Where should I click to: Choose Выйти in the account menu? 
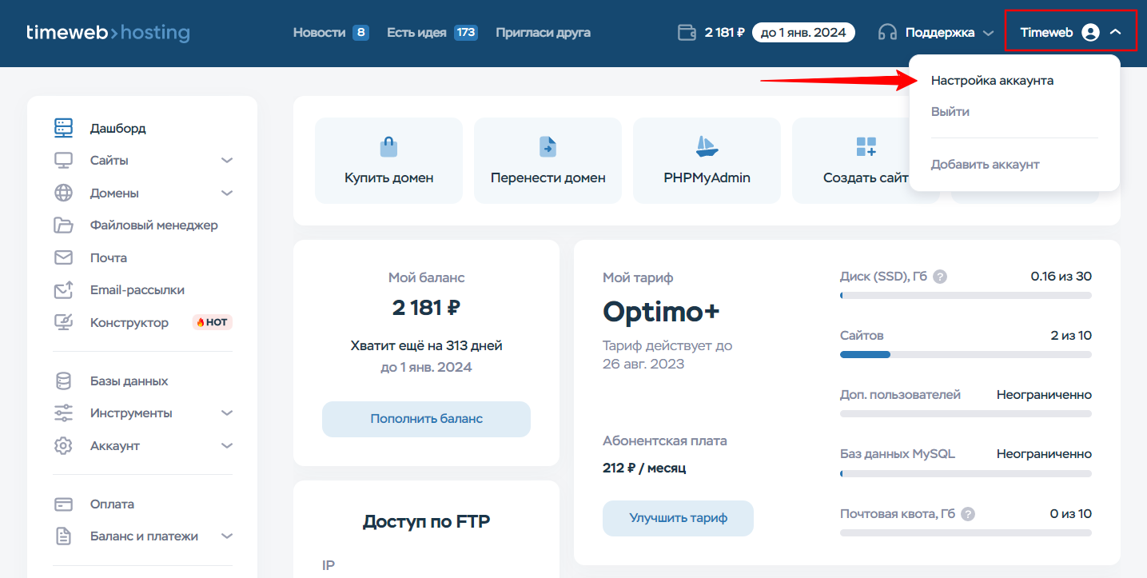click(950, 112)
